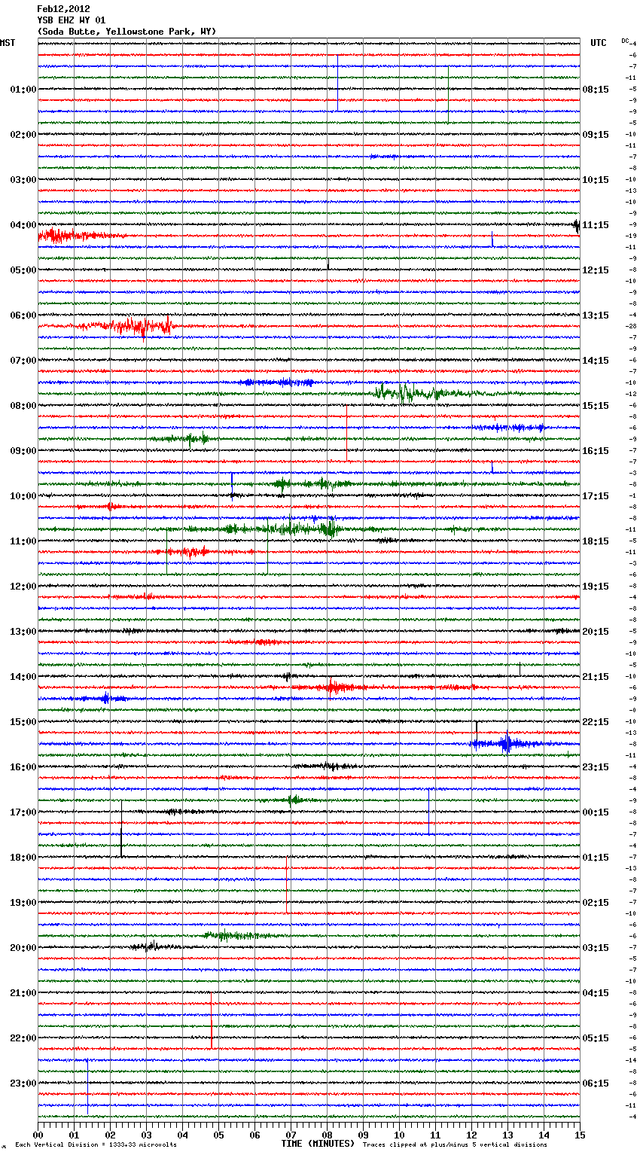Click the '06:00' MST time label
The width and height of the screenshot is (640, 1155).
coord(23,315)
